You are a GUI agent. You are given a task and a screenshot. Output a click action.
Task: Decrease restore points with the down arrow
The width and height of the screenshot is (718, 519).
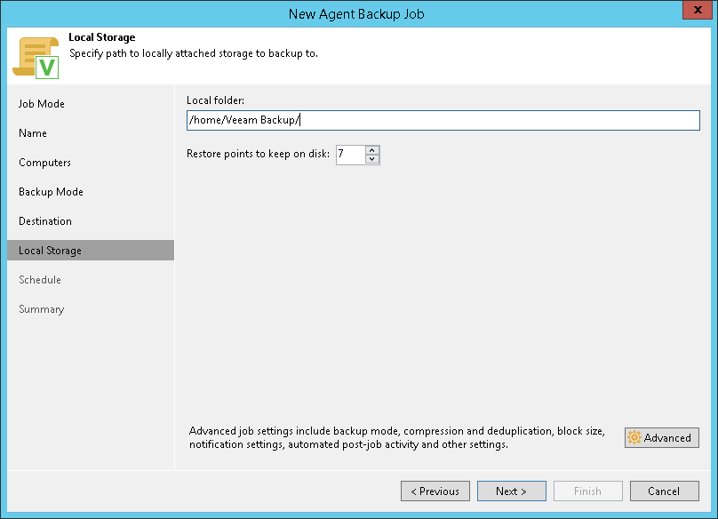[x=371, y=160]
